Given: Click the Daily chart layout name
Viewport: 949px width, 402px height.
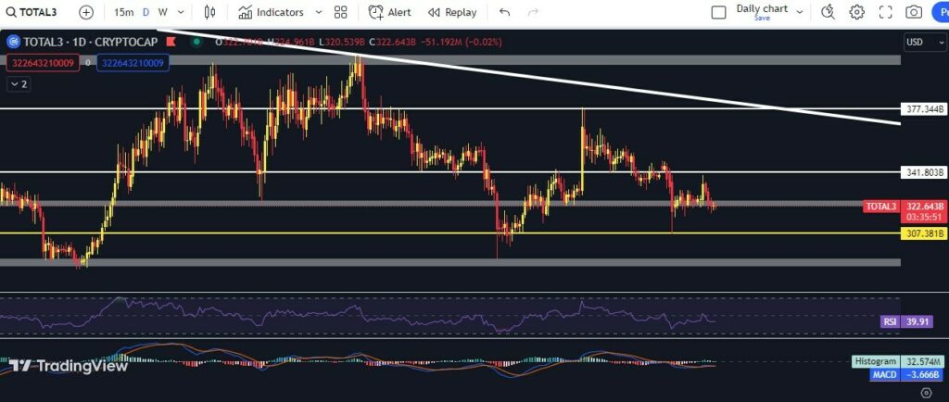Looking at the screenshot, I should 762,8.
